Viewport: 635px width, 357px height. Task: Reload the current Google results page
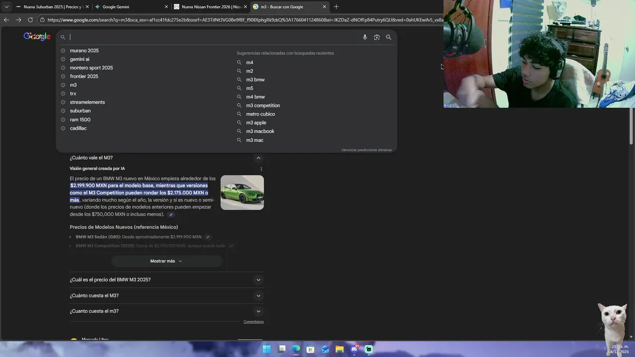[30, 20]
